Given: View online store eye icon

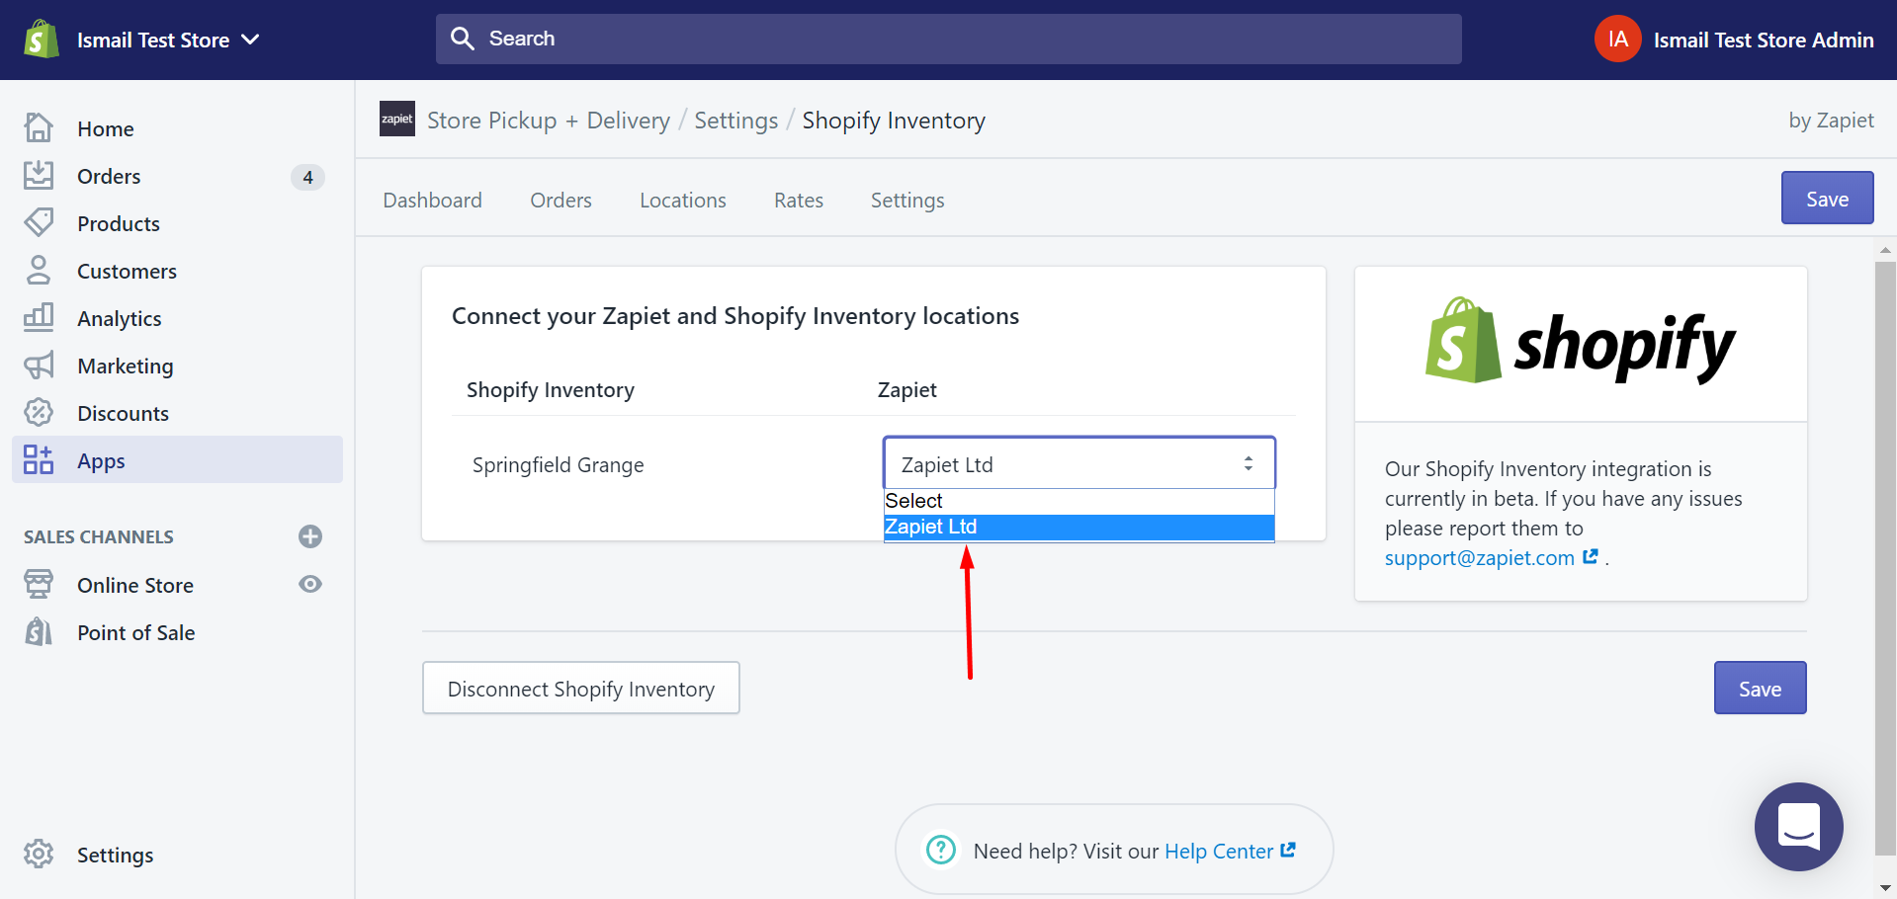Looking at the screenshot, I should click(310, 584).
